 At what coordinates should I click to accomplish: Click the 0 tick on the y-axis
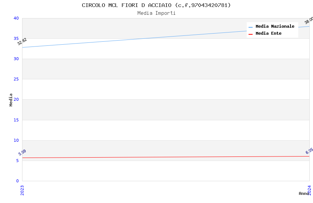pyautogui.click(x=17, y=181)
